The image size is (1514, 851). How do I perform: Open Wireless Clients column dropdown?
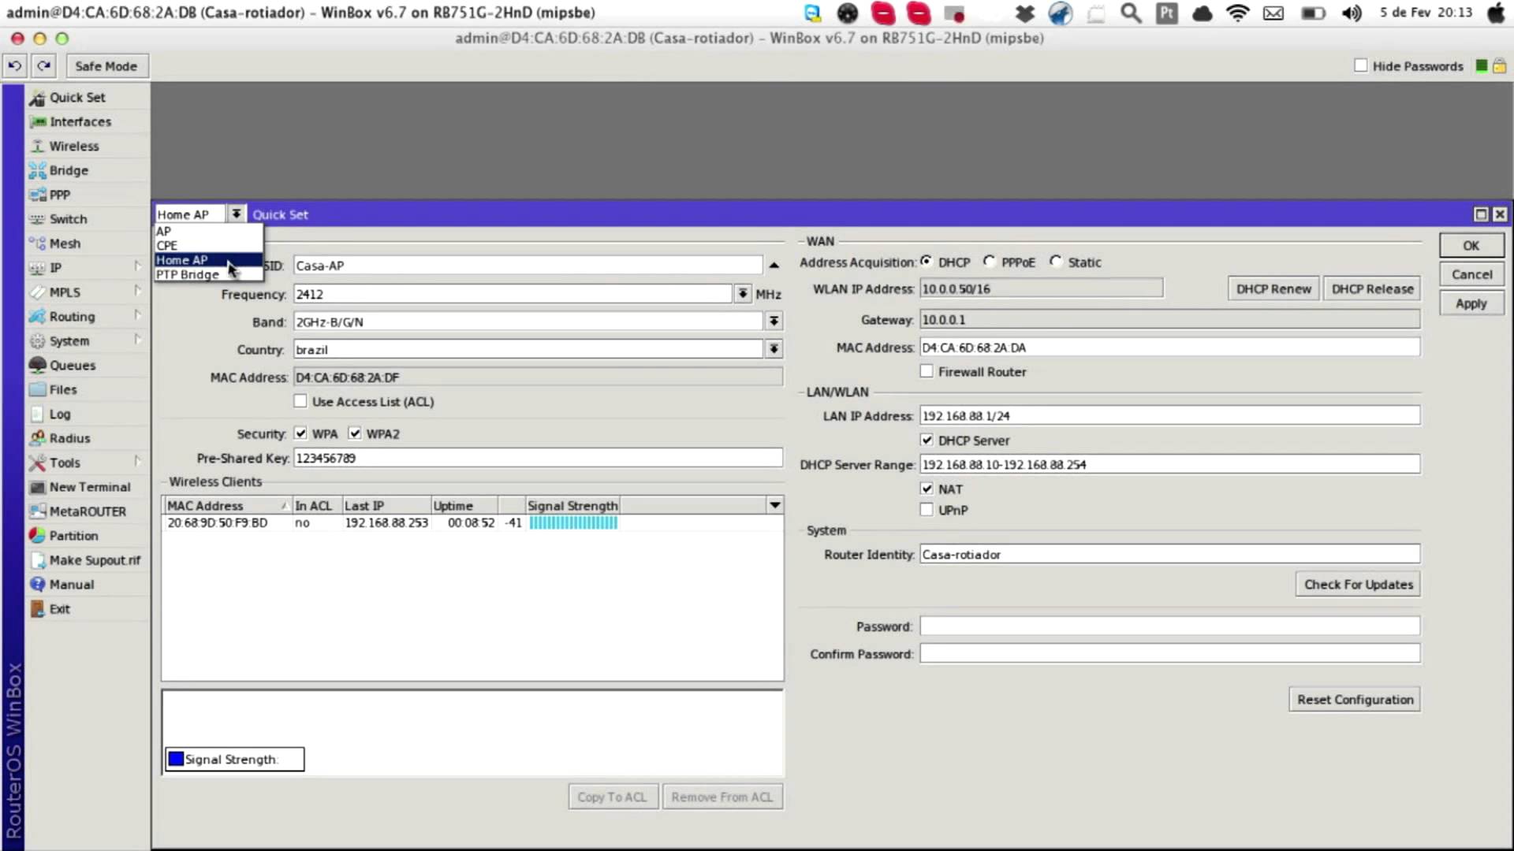click(x=774, y=505)
